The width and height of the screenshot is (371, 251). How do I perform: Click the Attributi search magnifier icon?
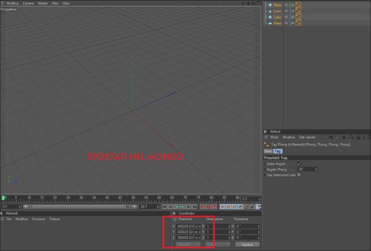click(x=352, y=137)
